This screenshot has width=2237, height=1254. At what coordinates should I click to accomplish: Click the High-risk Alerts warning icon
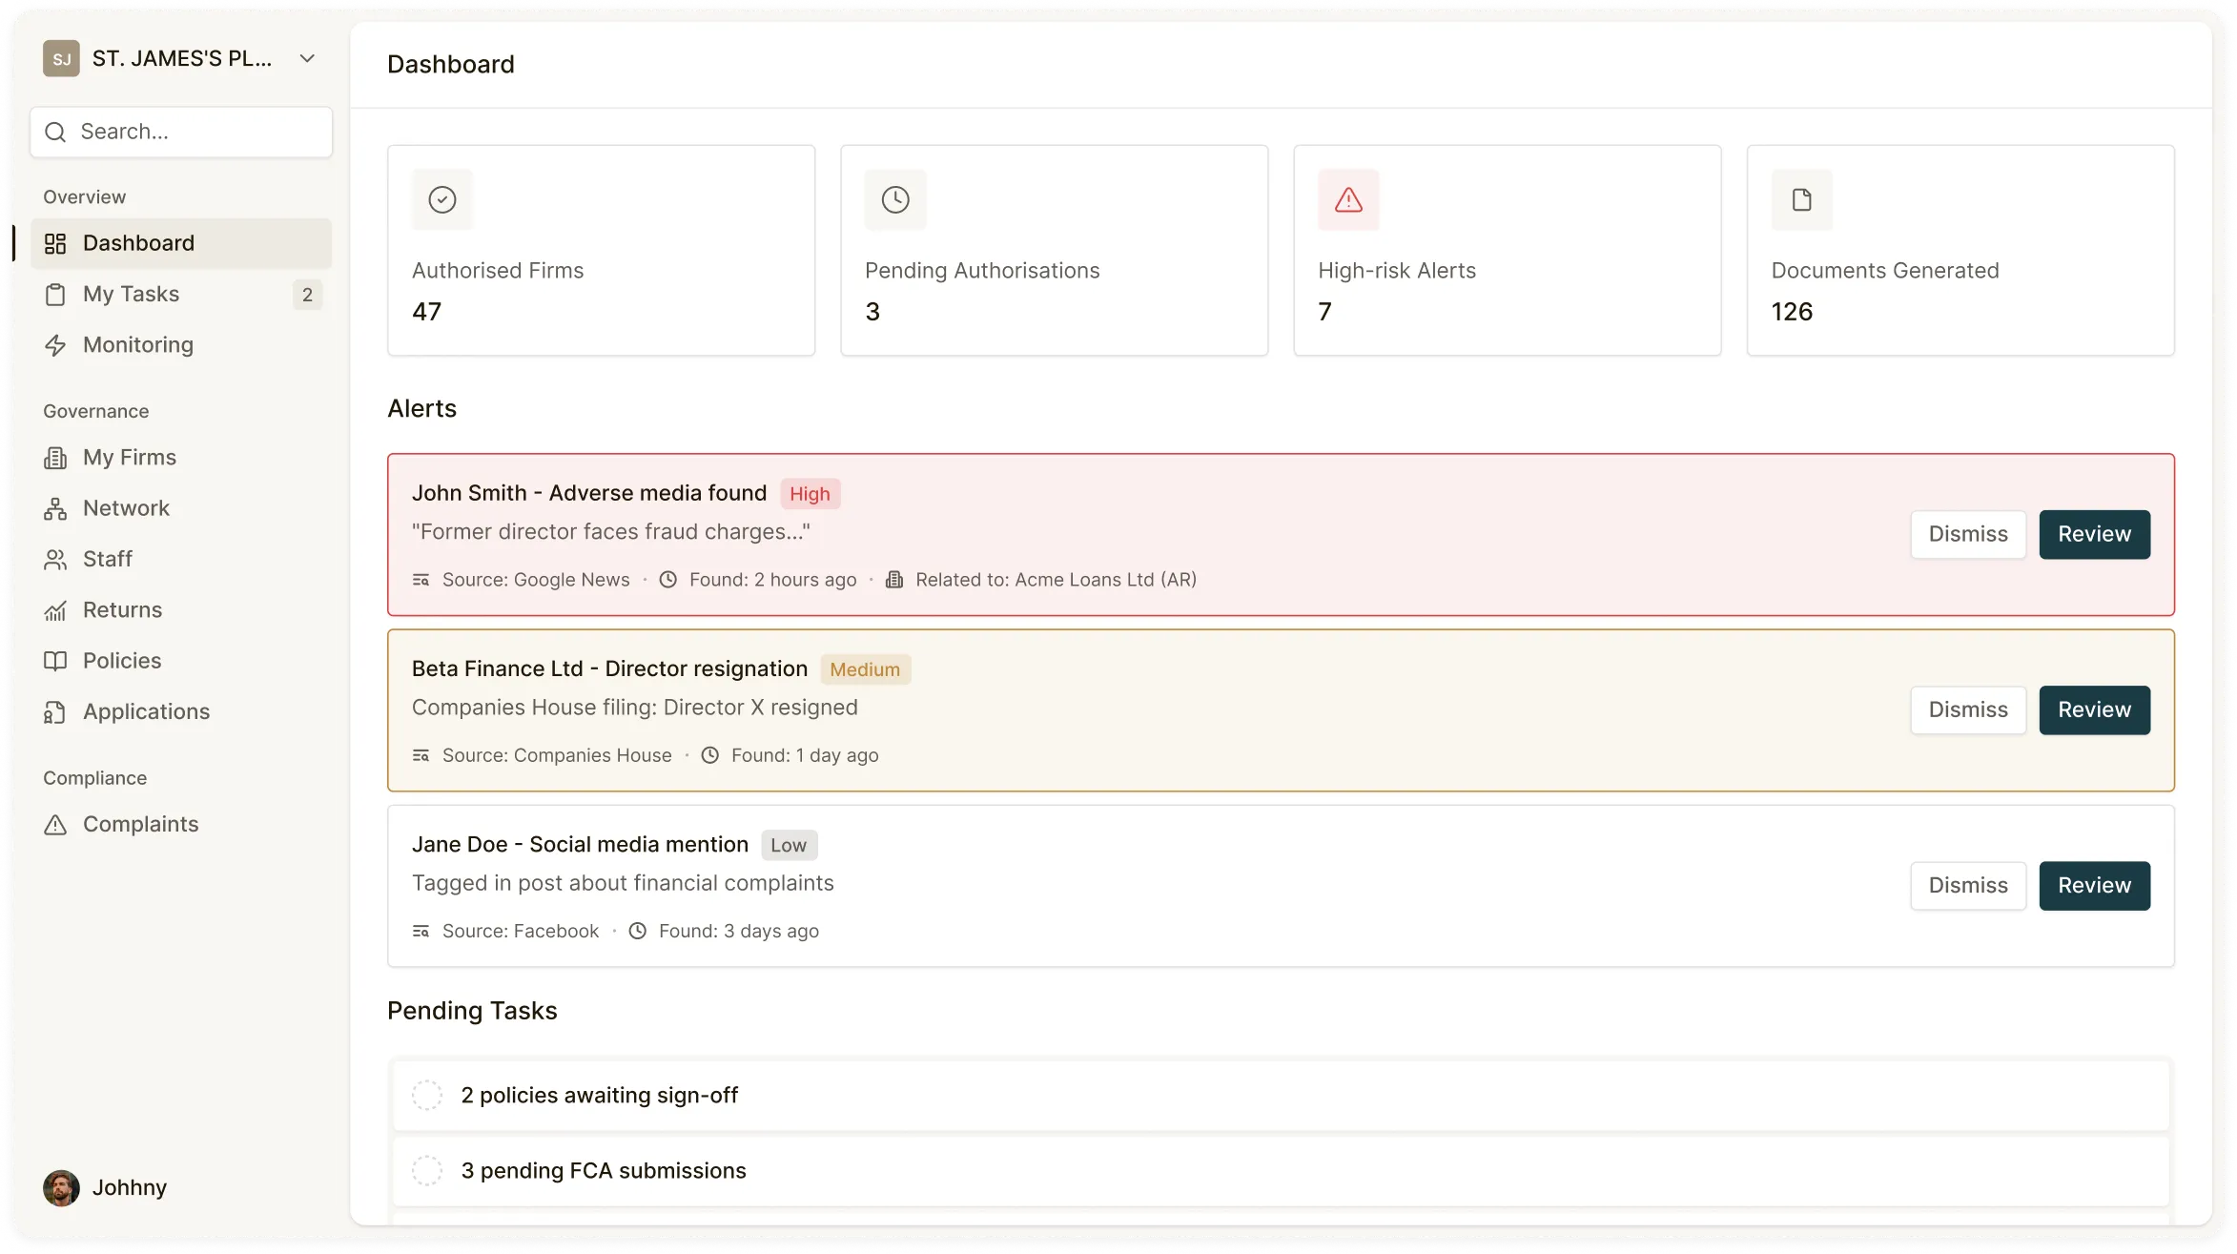click(x=1346, y=198)
